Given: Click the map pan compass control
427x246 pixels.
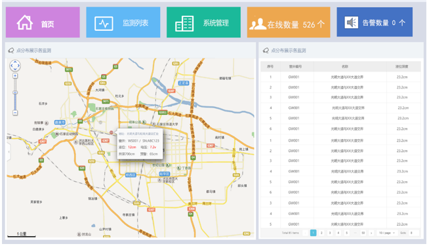Looking at the screenshot, I should (x=15, y=66).
